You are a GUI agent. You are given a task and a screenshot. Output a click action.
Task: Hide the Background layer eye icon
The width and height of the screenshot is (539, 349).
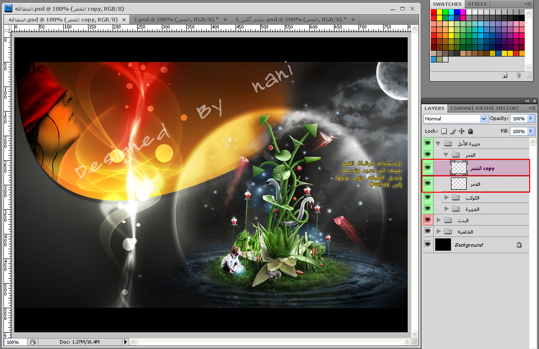pyautogui.click(x=428, y=245)
